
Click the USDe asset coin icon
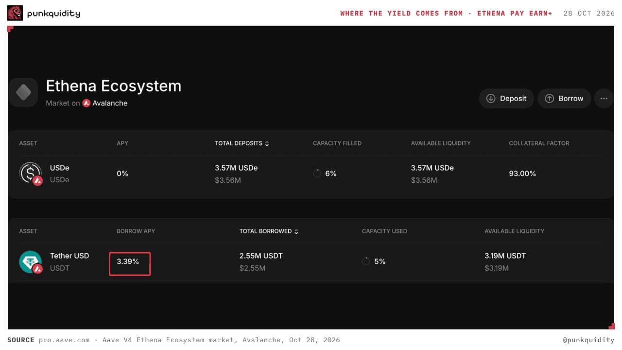click(x=31, y=174)
